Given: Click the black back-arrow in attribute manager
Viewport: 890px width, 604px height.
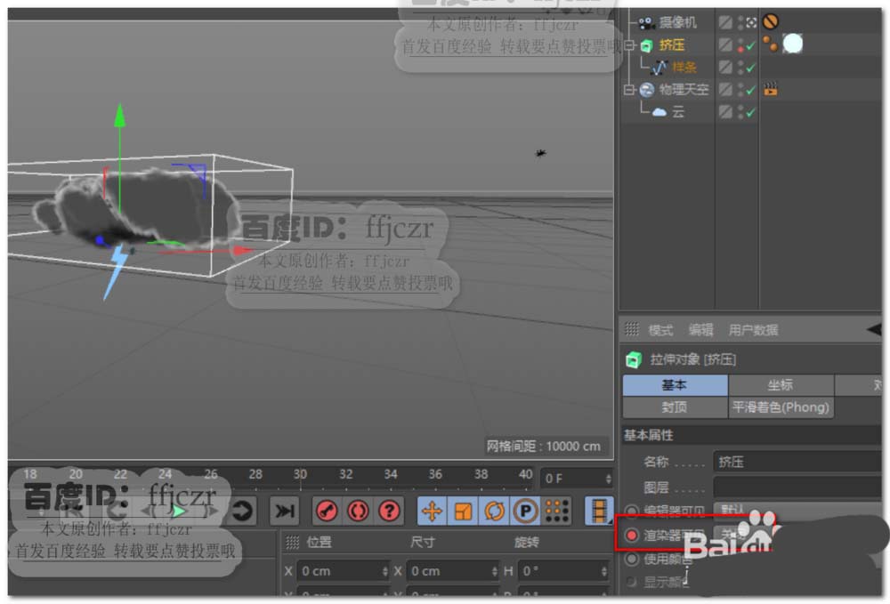Looking at the screenshot, I should [x=875, y=329].
